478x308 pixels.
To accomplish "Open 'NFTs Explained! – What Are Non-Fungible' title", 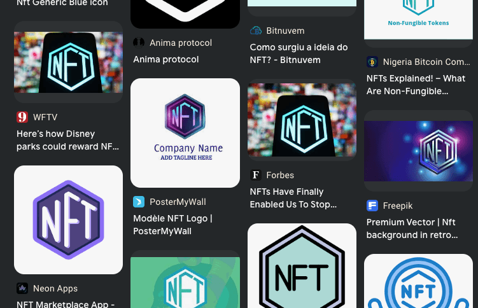I will pos(416,85).
